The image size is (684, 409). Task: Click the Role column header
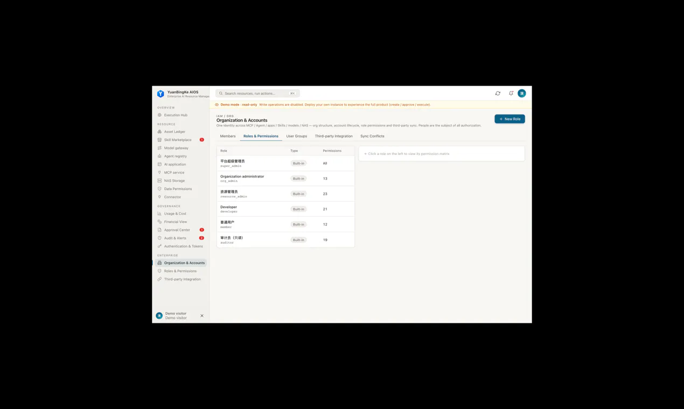(224, 151)
